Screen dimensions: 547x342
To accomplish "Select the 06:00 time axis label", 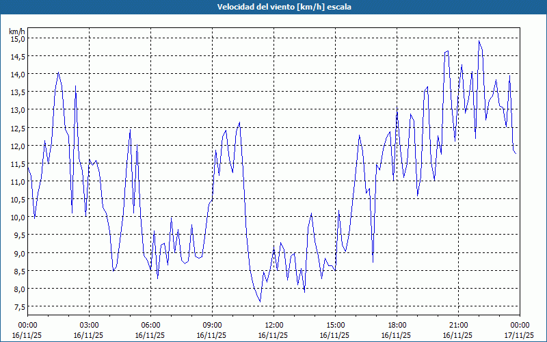I will 150,325.
